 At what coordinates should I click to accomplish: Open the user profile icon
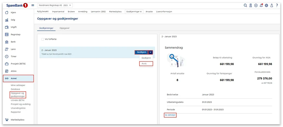(272, 5)
